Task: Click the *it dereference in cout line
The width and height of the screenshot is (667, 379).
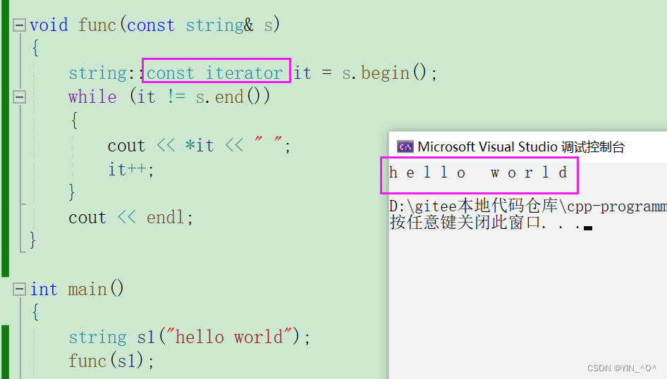Action: pos(199,146)
